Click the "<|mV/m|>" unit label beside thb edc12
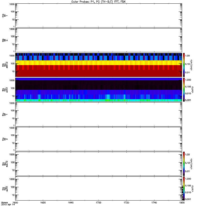 coord(191,65)
